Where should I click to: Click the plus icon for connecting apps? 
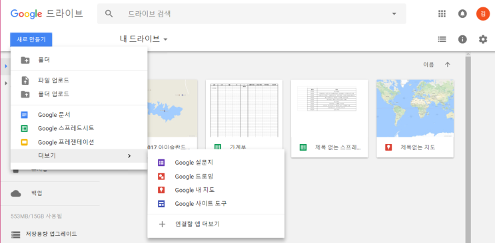coord(162,224)
